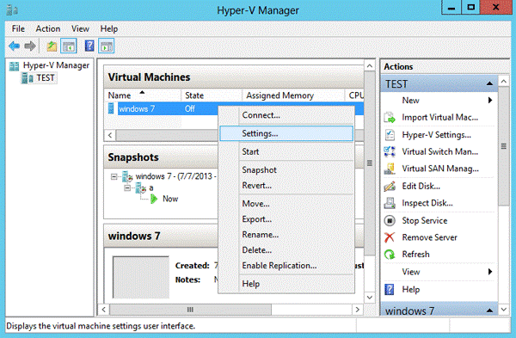516x338 pixels.
Task: Click the green Refresh icon
Action: coord(390,255)
